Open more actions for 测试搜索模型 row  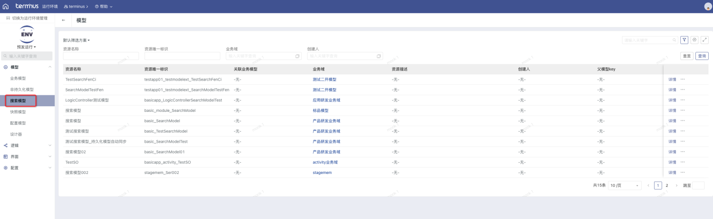point(683,131)
